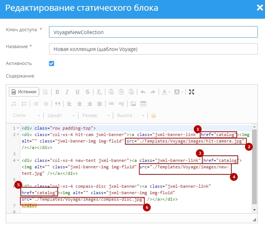Click the Источник source mode button
Screen dimensions: 265x225
[x=24, y=92]
